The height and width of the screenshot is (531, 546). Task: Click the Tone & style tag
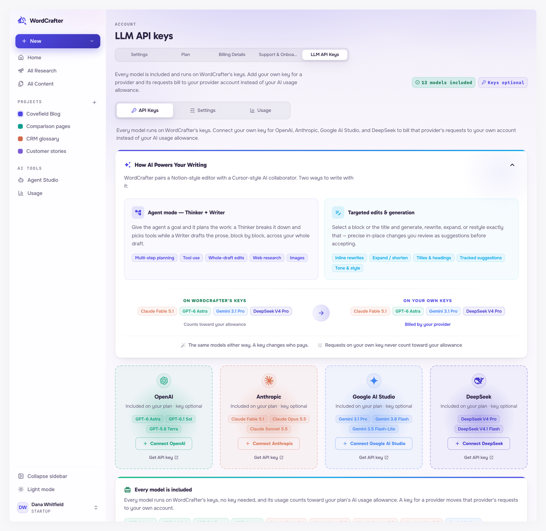(347, 268)
